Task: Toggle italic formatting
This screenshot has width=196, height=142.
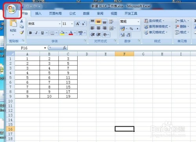Action: coord(36,33)
